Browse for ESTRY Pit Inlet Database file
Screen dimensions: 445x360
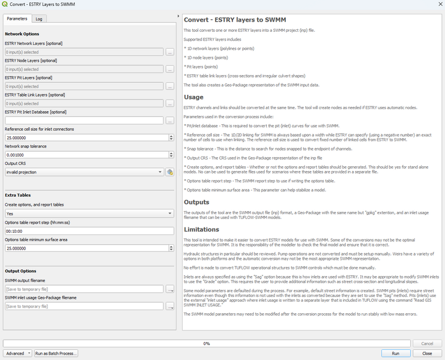click(170, 121)
